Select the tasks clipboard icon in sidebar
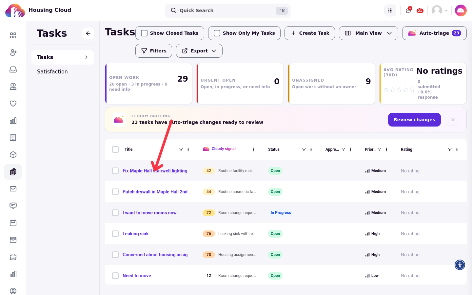472x295 pixels. point(13,172)
